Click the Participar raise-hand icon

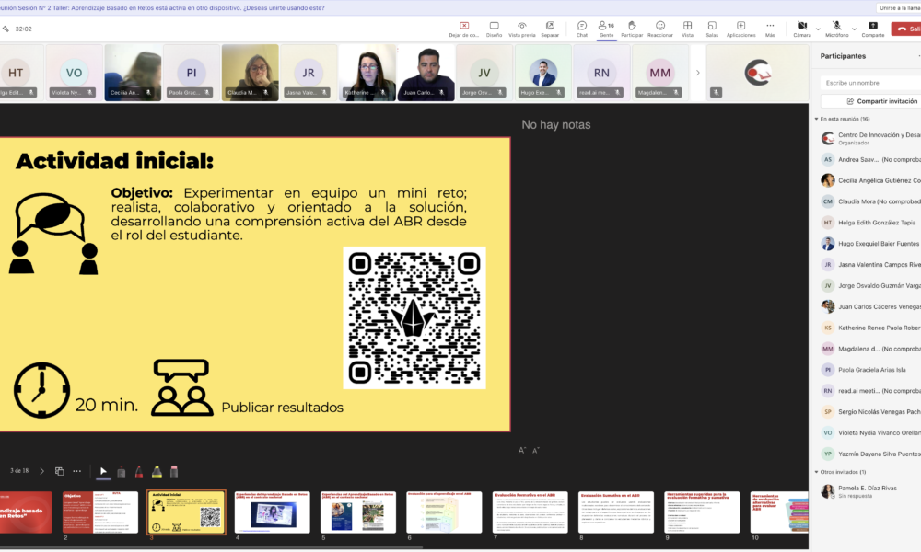[632, 25]
